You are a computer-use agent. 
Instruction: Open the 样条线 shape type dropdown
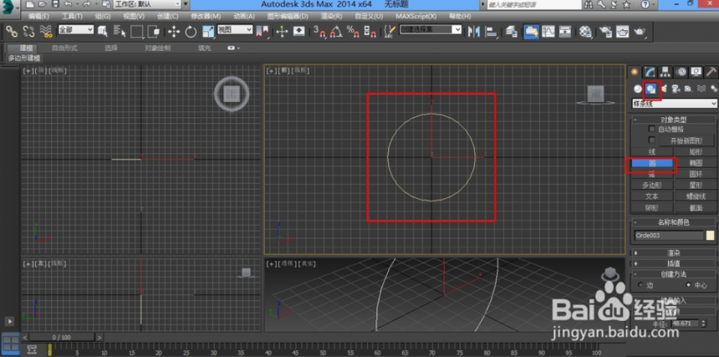(x=674, y=104)
